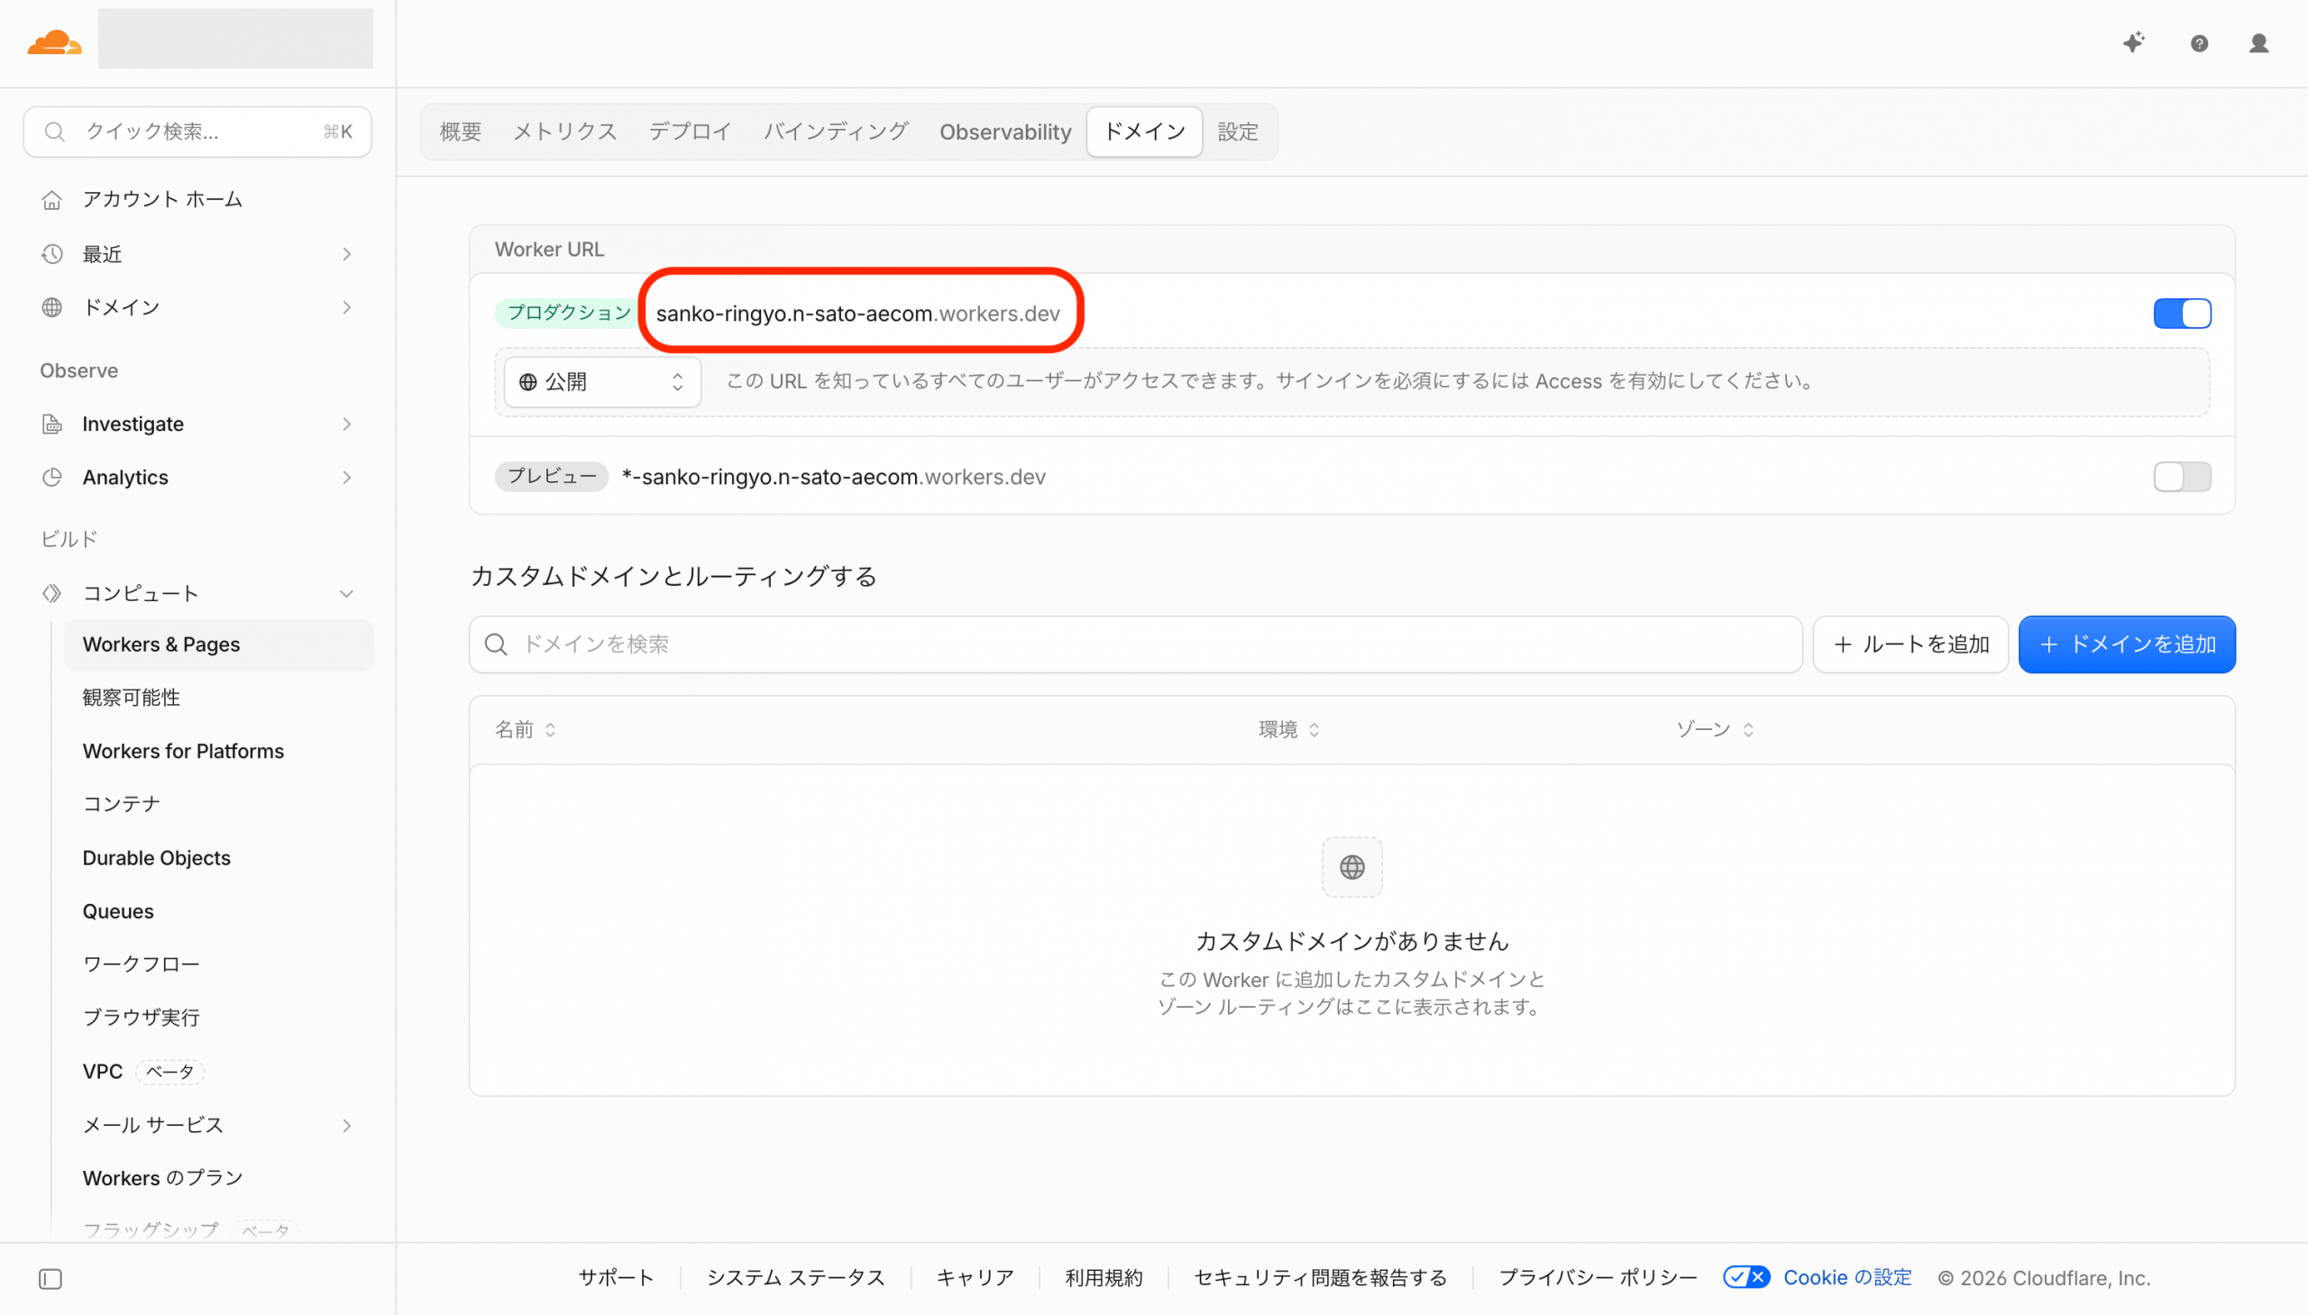Sort the table by 環境 column

pyautogui.click(x=1289, y=729)
